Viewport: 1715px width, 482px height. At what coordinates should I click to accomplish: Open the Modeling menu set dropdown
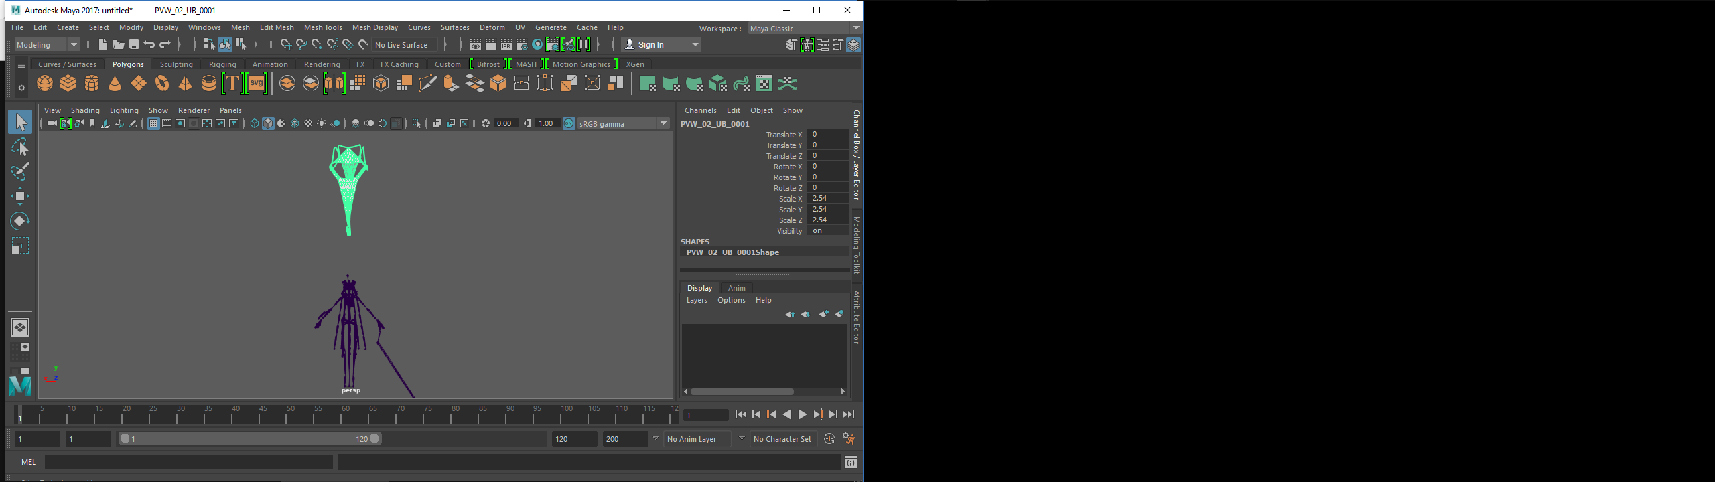click(48, 45)
